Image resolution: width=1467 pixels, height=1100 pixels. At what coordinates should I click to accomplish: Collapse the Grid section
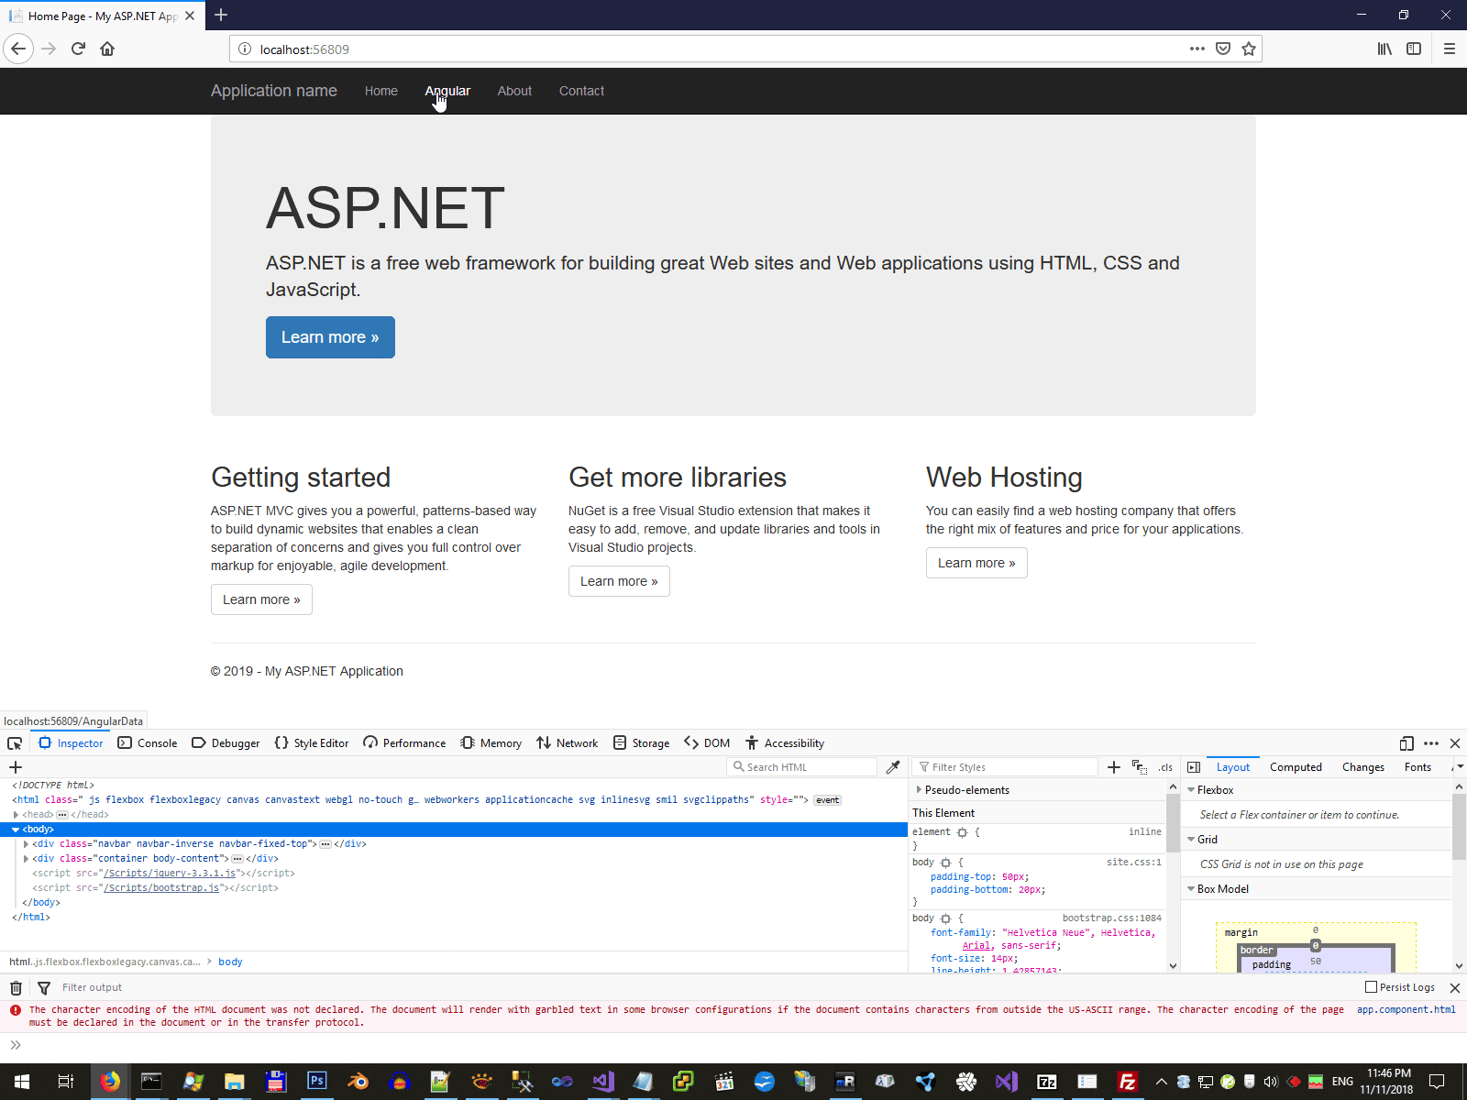coord(1191,839)
